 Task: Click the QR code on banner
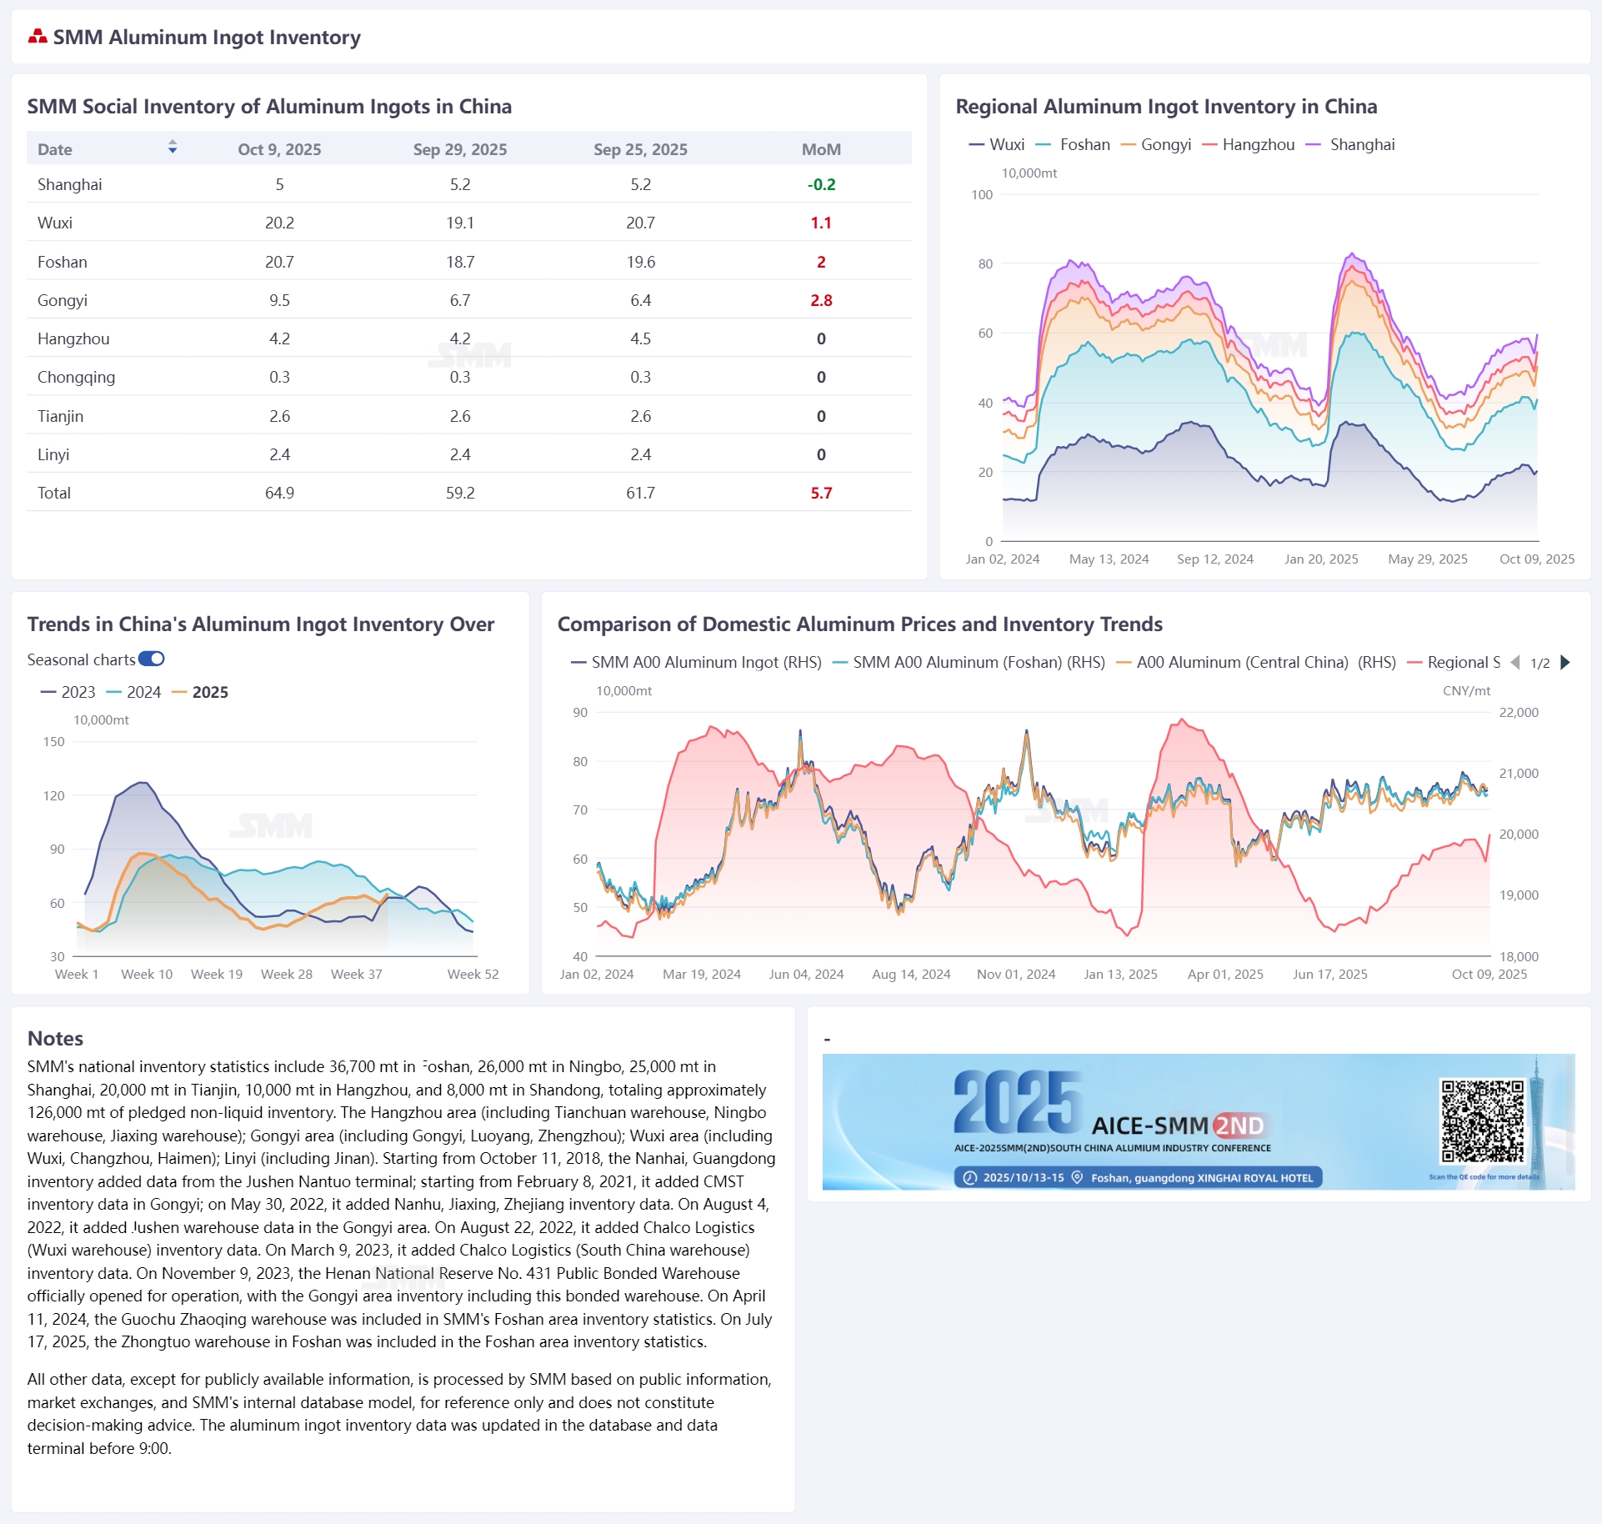(x=1482, y=1120)
